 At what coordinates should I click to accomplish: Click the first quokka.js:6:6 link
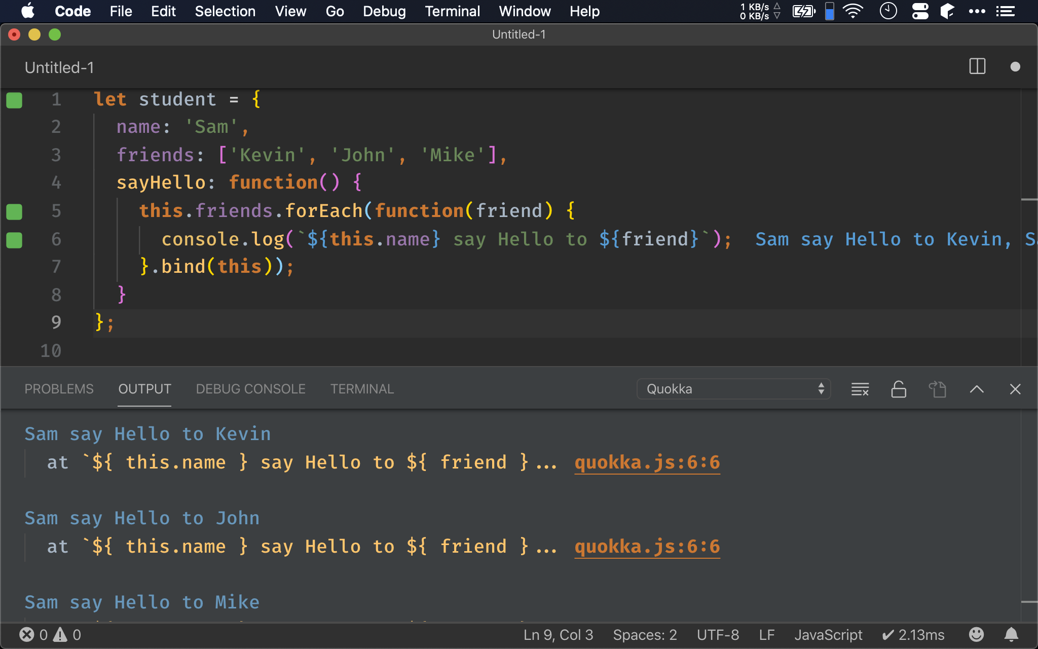[647, 462]
